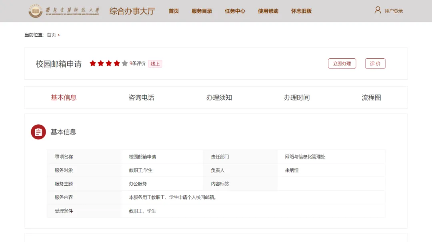This screenshot has height=242, width=432.
Task: Select the 办理须知 tab
Action: [x=219, y=97]
